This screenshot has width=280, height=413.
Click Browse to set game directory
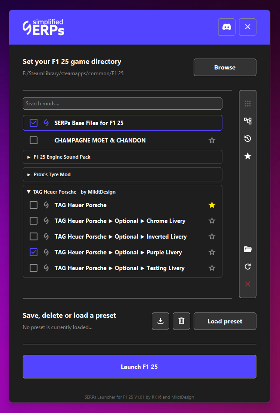[225, 67]
